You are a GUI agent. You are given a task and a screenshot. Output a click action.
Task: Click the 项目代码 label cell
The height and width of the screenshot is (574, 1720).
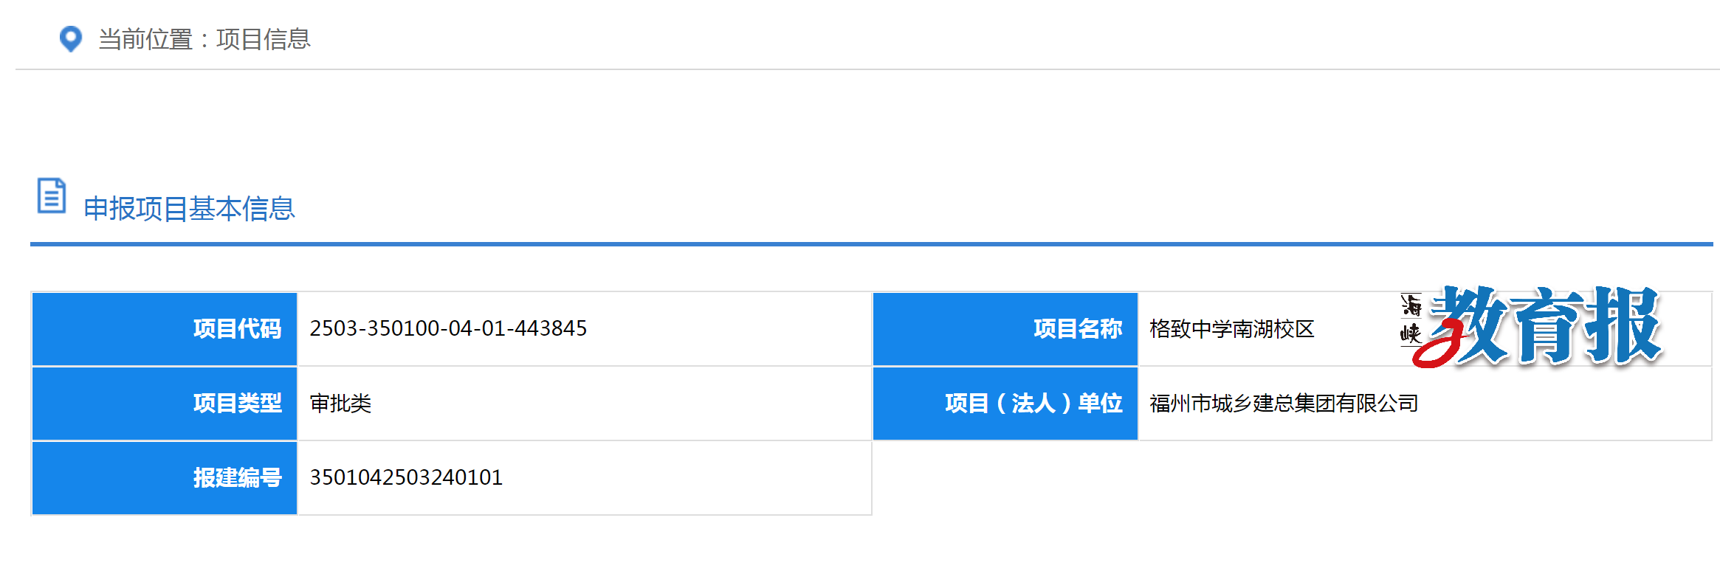[x=165, y=329]
